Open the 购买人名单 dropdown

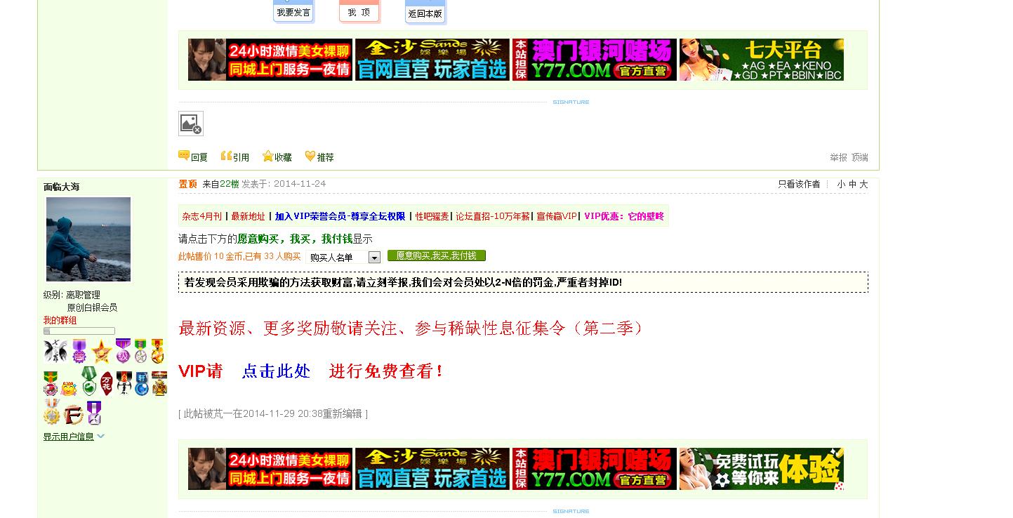pyautogui.click(x=374, y=257)
